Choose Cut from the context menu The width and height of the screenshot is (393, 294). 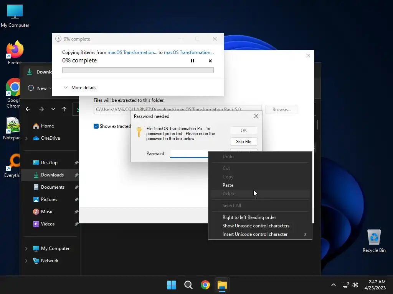pos(260,168)
